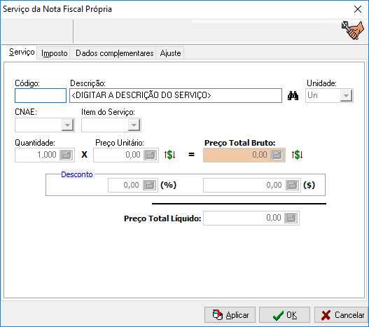
Task: Open calculator icon in Preço Total Líquido
Action: [x=291, y=218]
